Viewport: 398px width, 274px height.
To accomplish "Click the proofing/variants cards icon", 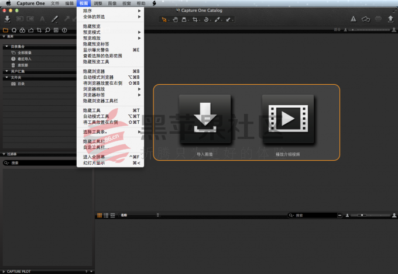I will tap(366, 19).
